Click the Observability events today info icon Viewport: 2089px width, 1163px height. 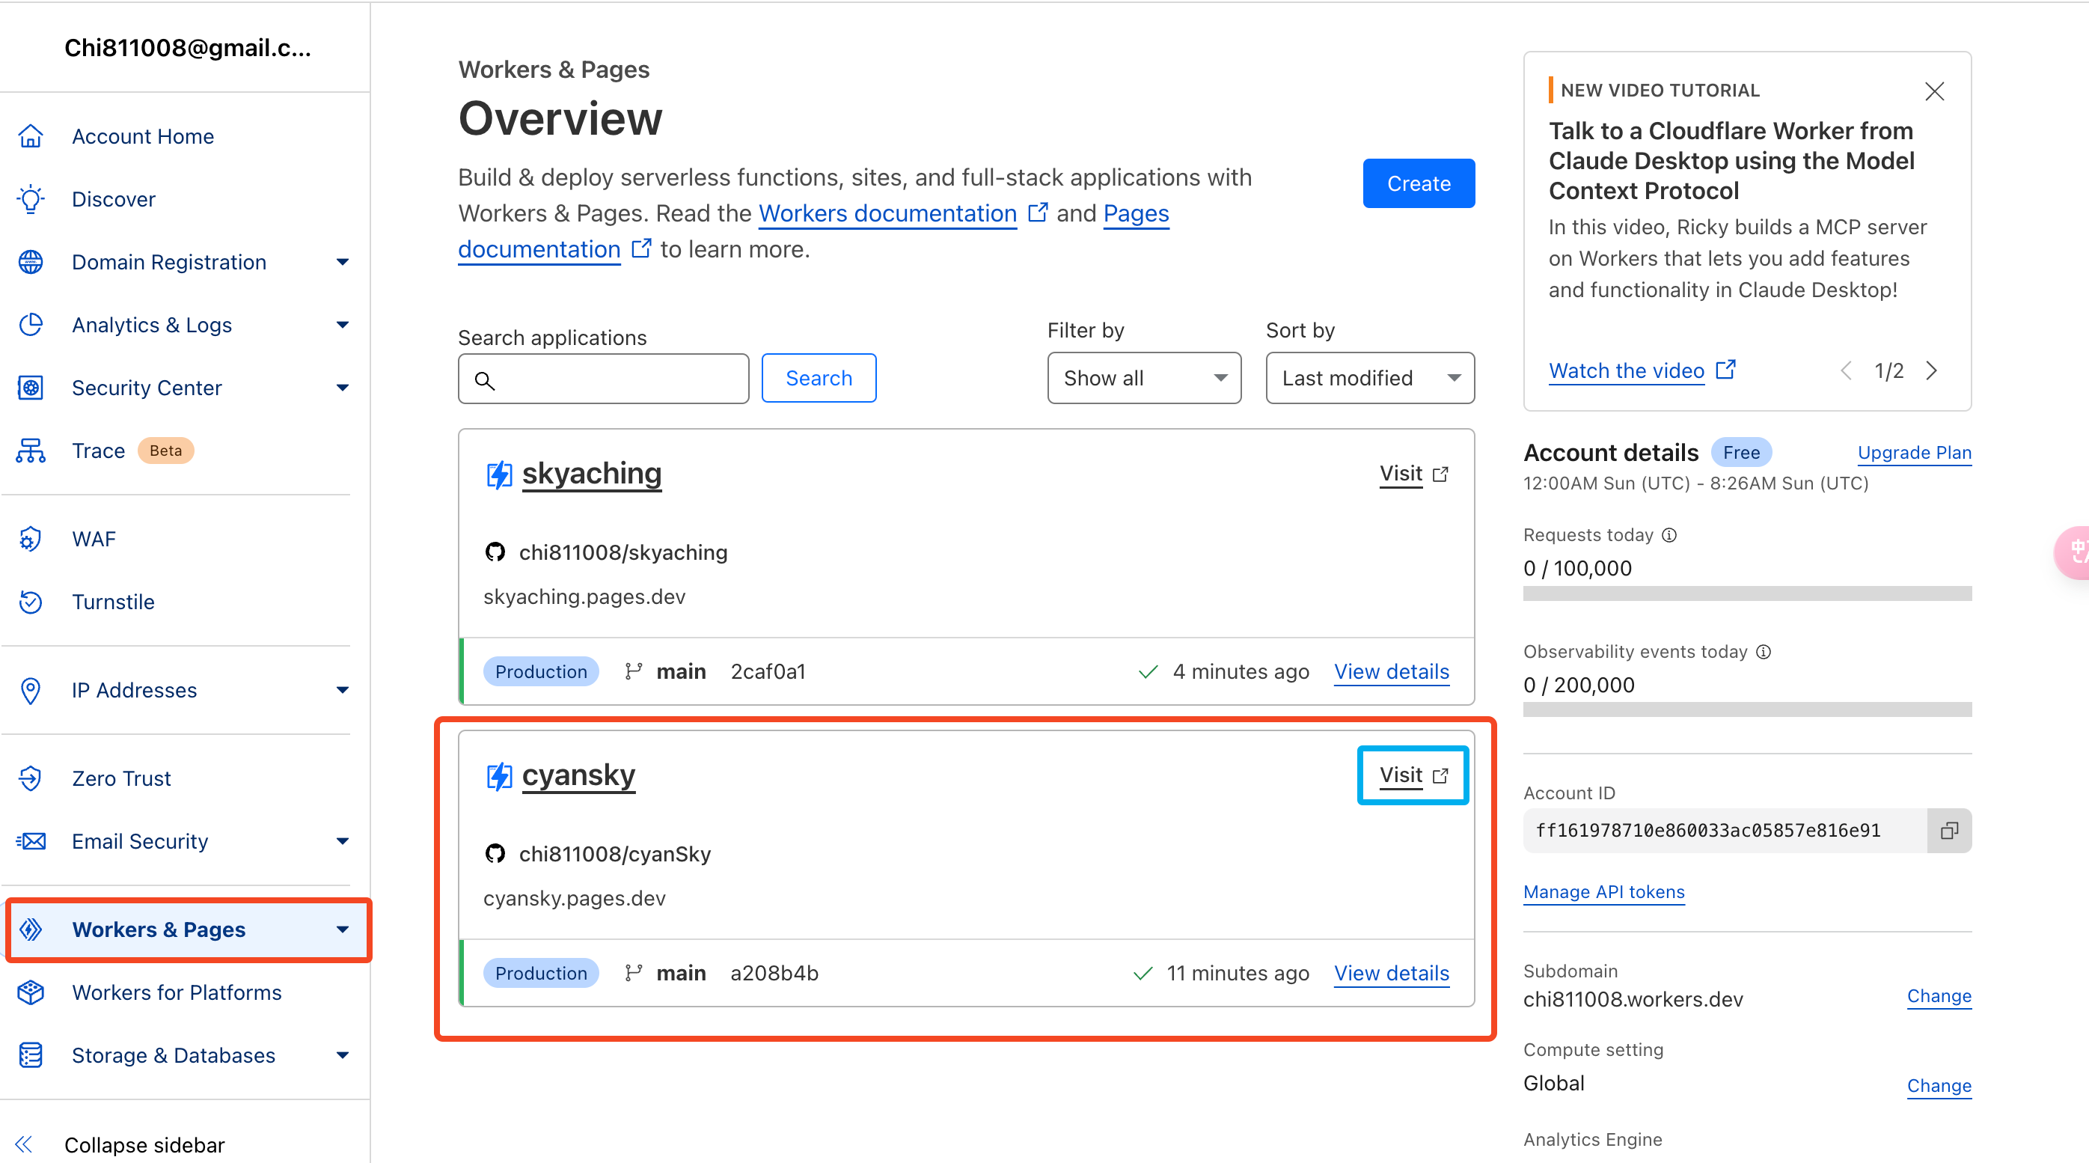(x=1763, y=651)
